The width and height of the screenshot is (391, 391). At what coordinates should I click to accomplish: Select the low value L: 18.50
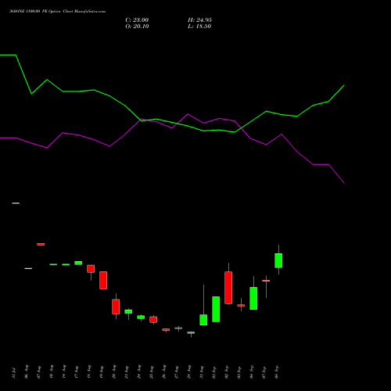click(x=199, y=27)
